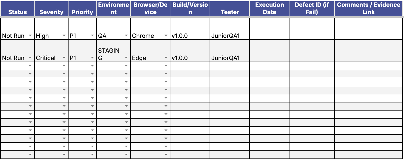Expand the Severity dropdown showing Critical
Viewport: 404px width, 161px height.
point(64,58)
